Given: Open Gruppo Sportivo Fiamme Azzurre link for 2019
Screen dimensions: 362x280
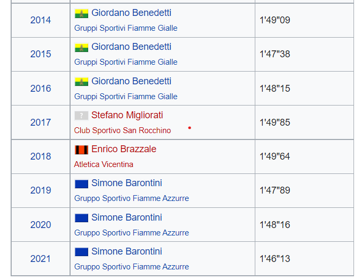Looking at the screenshot, I should pos(132,198).
